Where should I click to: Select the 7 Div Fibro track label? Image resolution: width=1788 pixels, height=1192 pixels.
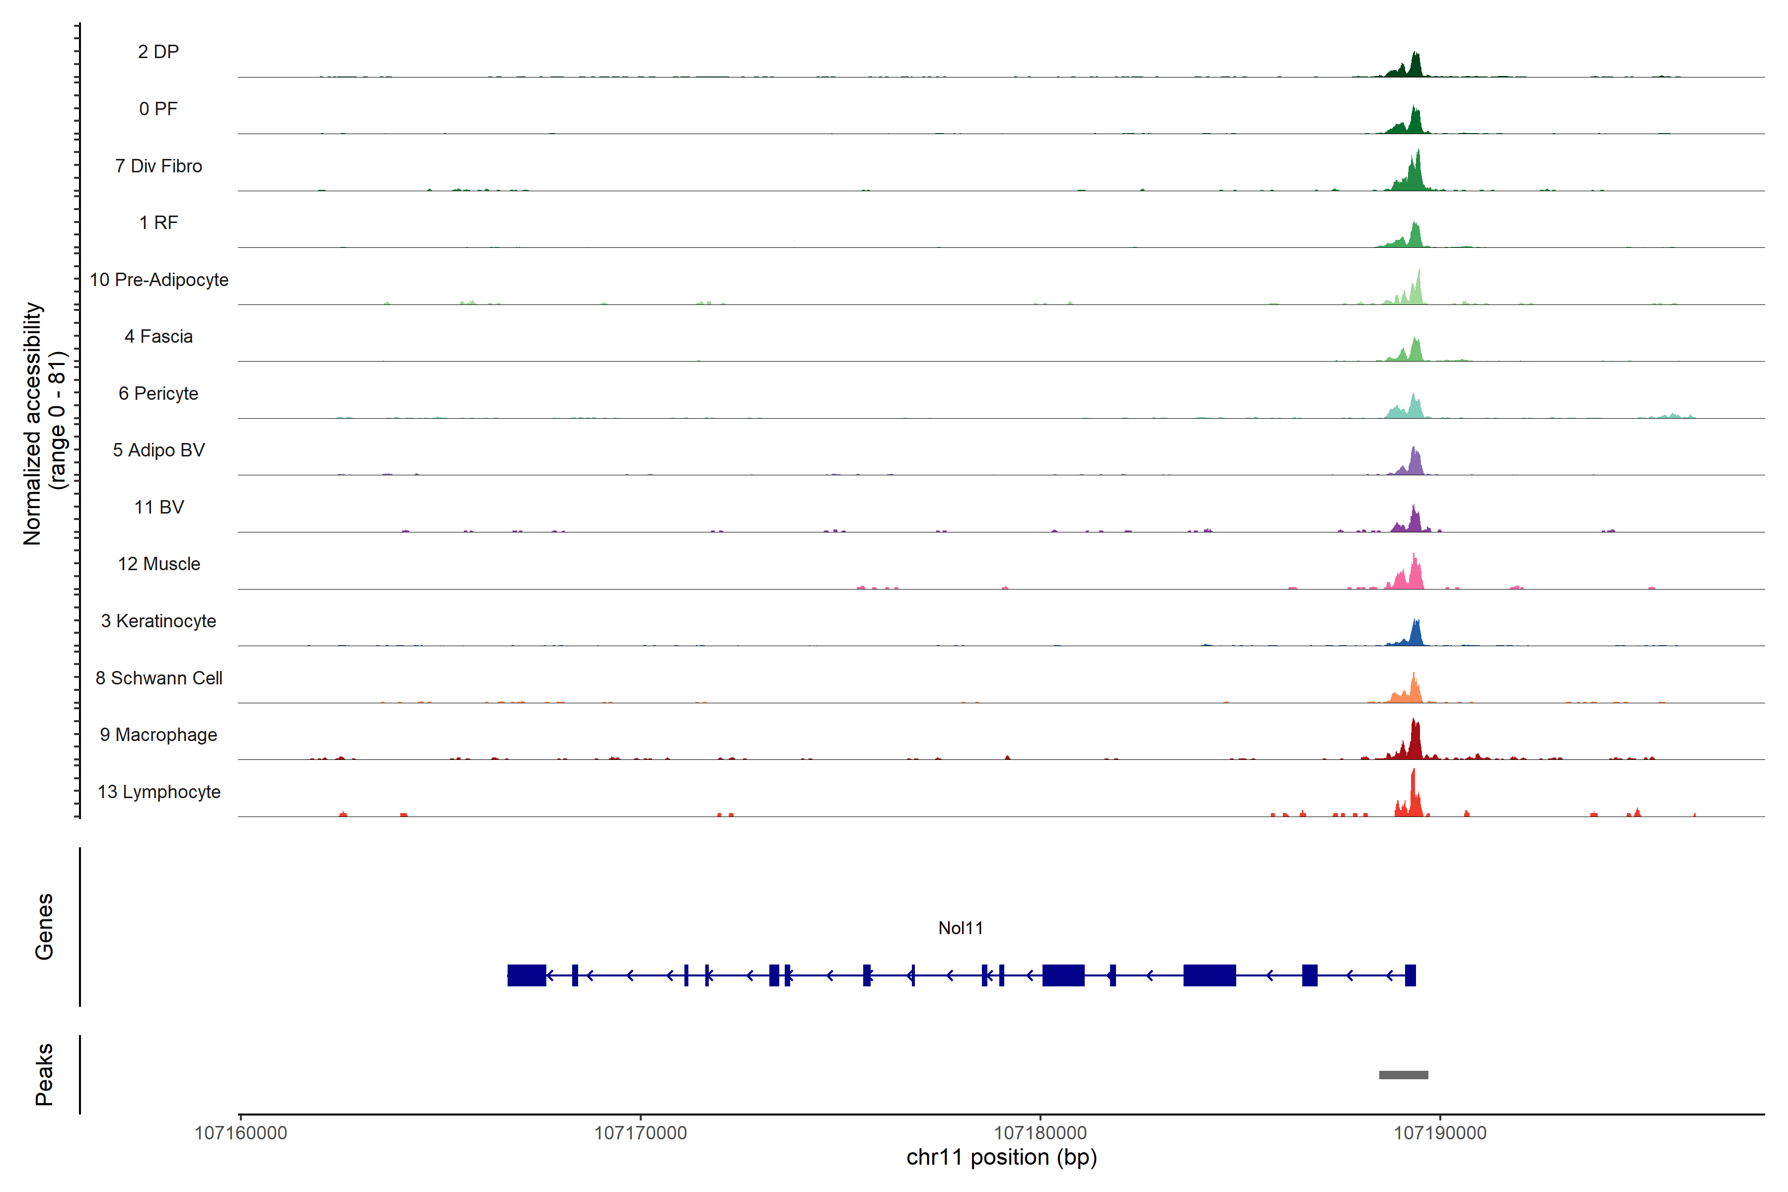158,166
